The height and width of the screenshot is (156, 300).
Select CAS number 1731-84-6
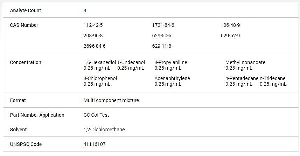[163, 25]
